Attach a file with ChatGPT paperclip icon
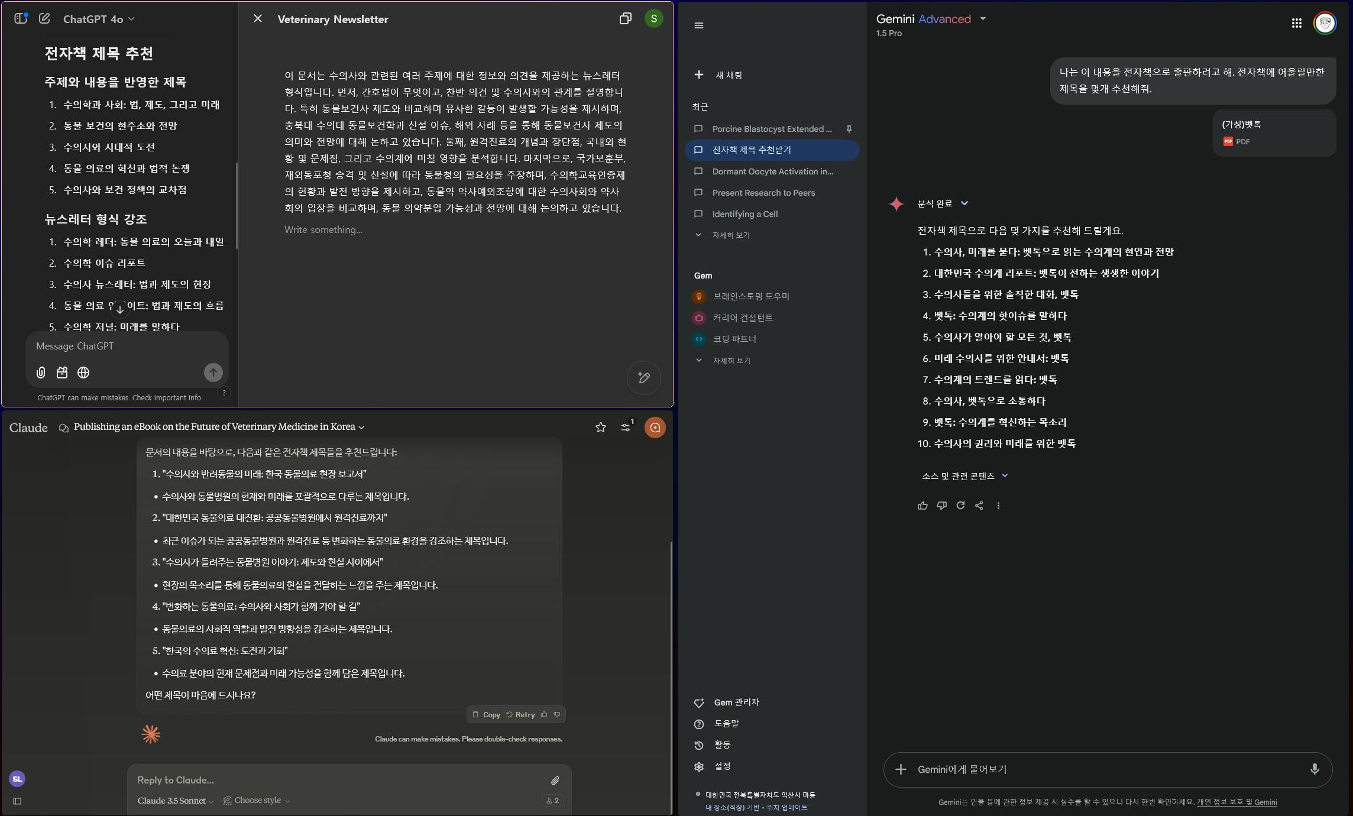 41,373
